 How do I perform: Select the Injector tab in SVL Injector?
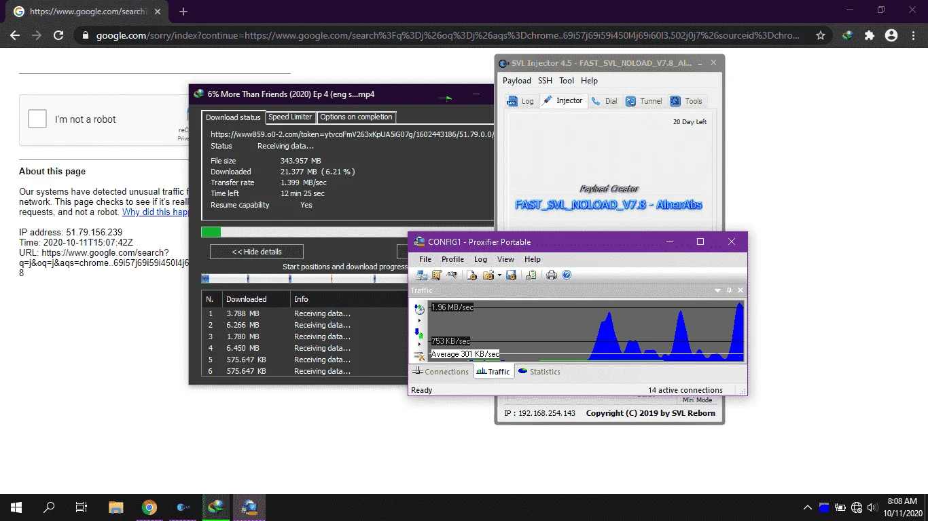point(563,100)
